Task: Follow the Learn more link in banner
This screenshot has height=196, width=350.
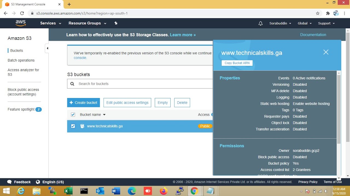Action: (x=183, y=35)
